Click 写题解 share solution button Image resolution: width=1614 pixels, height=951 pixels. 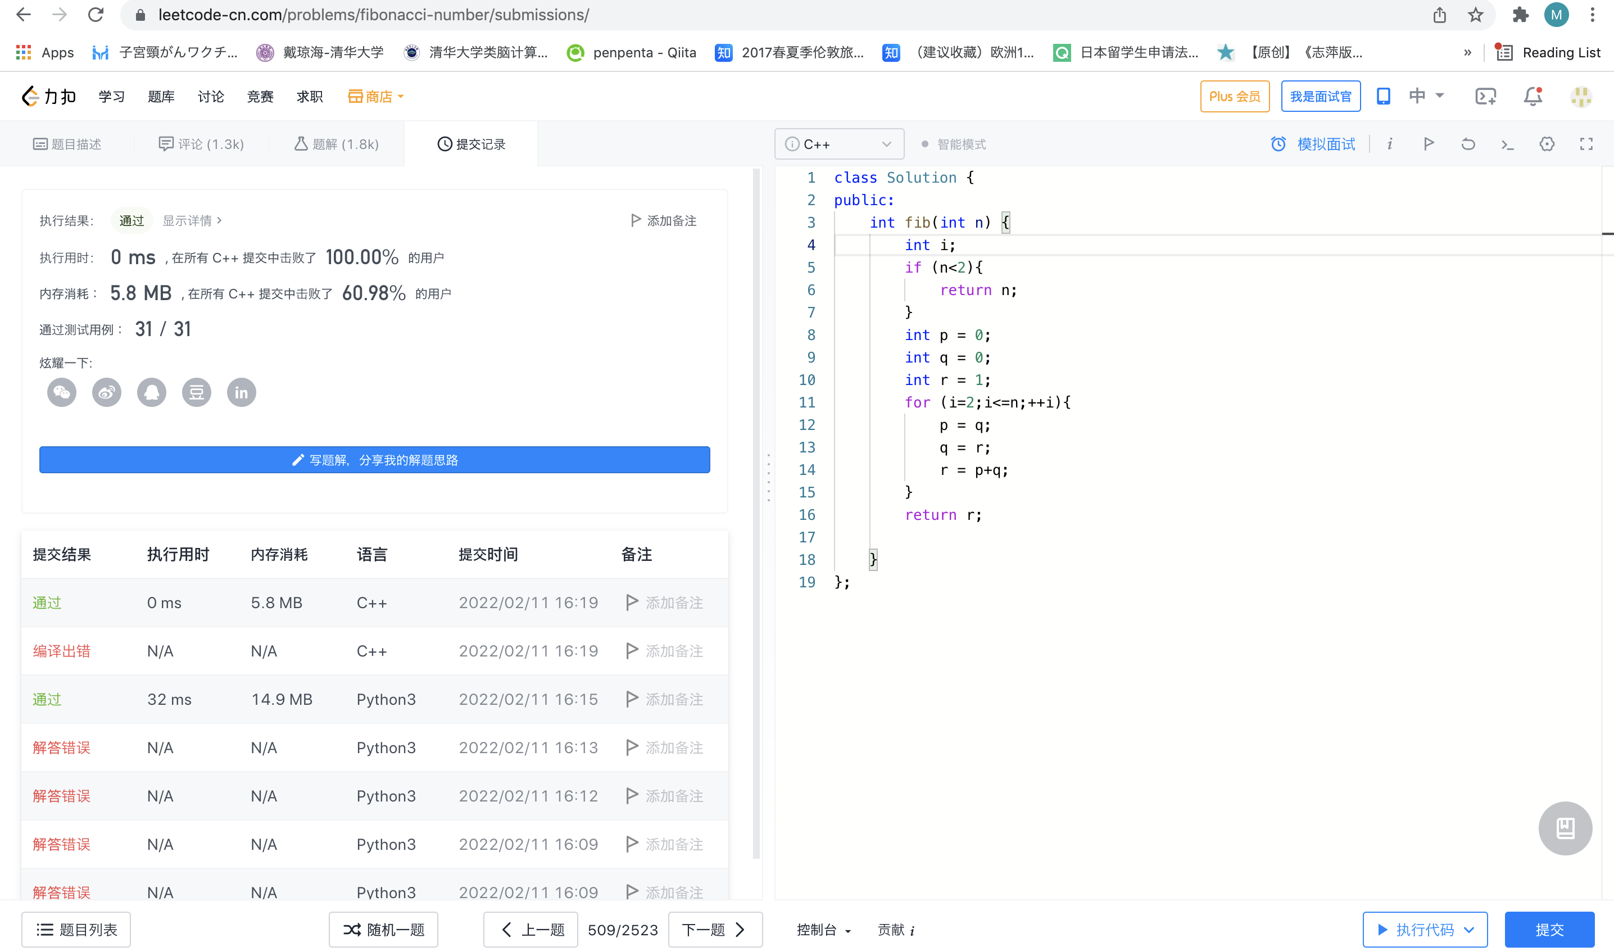tap(374, 459)
